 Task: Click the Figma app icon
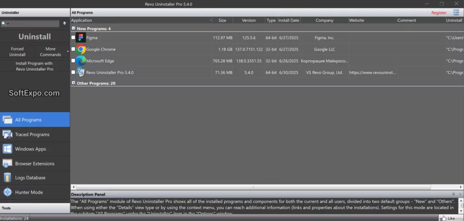(x=81, y=38)
